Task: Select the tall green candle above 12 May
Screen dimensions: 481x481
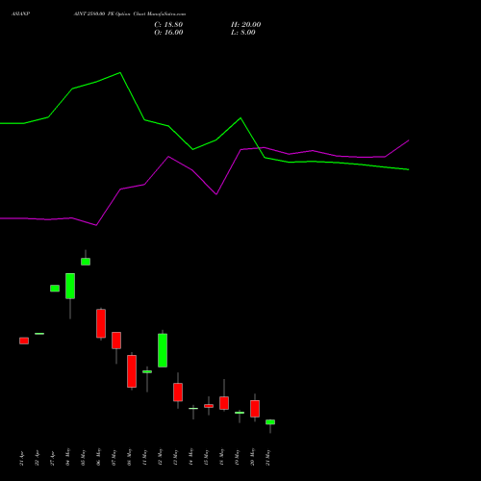Action: (163, 350)
